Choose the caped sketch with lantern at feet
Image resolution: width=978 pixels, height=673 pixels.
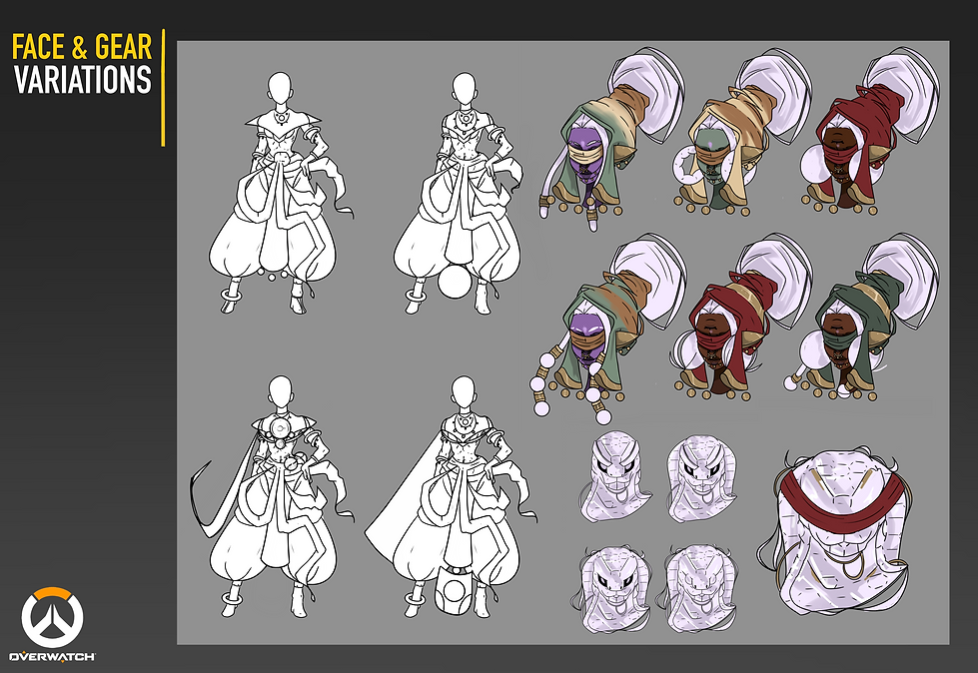tap(453, 496)
